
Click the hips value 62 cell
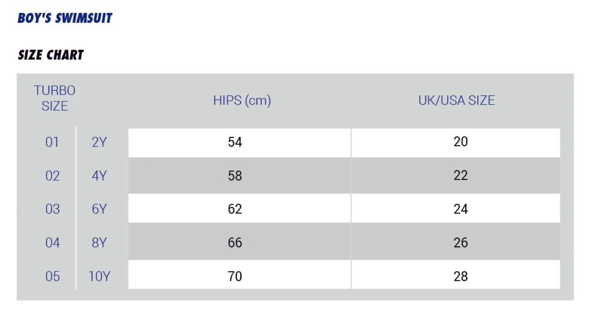[x=235, y=209]
